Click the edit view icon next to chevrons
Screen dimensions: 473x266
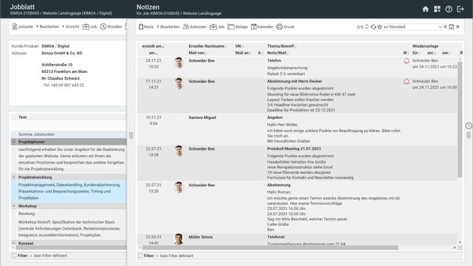point(451,27)
